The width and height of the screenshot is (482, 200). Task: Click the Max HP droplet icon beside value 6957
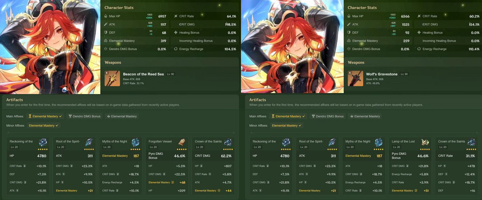pos(106,16)
